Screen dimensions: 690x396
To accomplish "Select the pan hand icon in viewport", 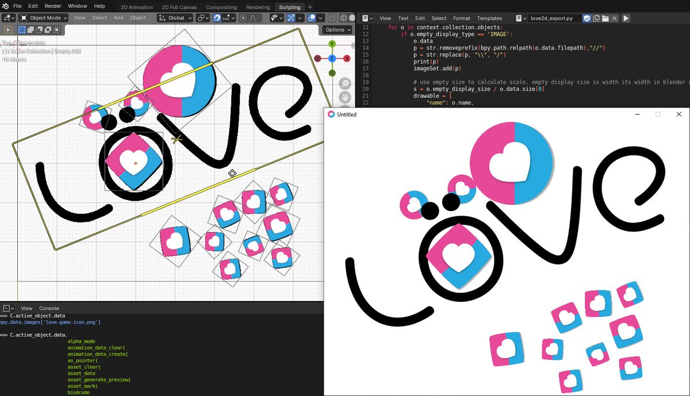I will [x=345, y=97].
